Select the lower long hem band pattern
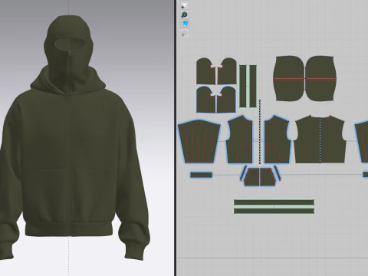This screenshot has width=368, height=276. tap(274, 211)
